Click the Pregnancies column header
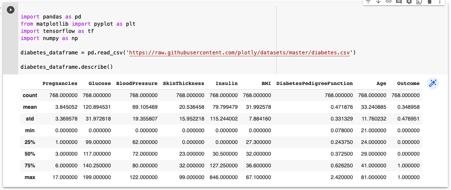This screenshot has width=451, height=190. pyautogui.click(x=60, y=83)
